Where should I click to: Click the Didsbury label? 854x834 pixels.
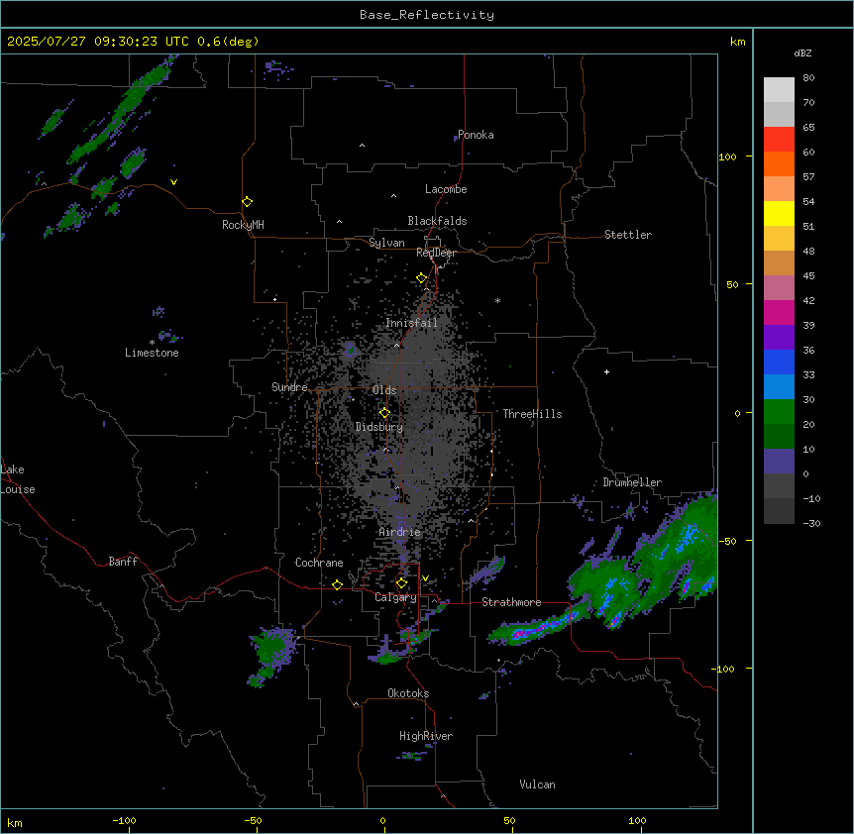tap(379, 427)
